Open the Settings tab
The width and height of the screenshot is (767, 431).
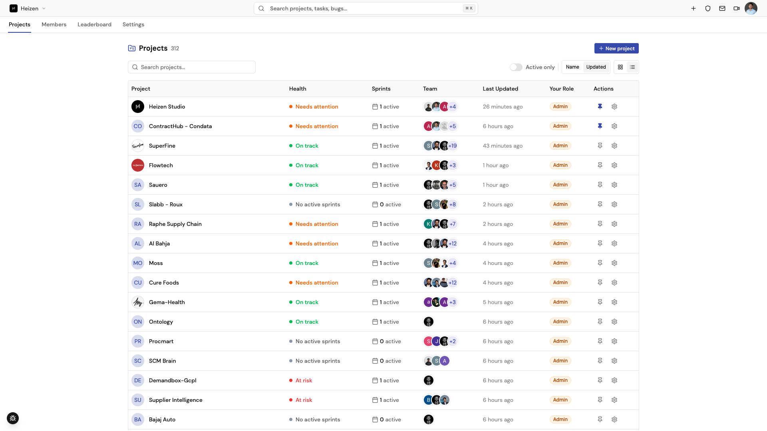133,24
